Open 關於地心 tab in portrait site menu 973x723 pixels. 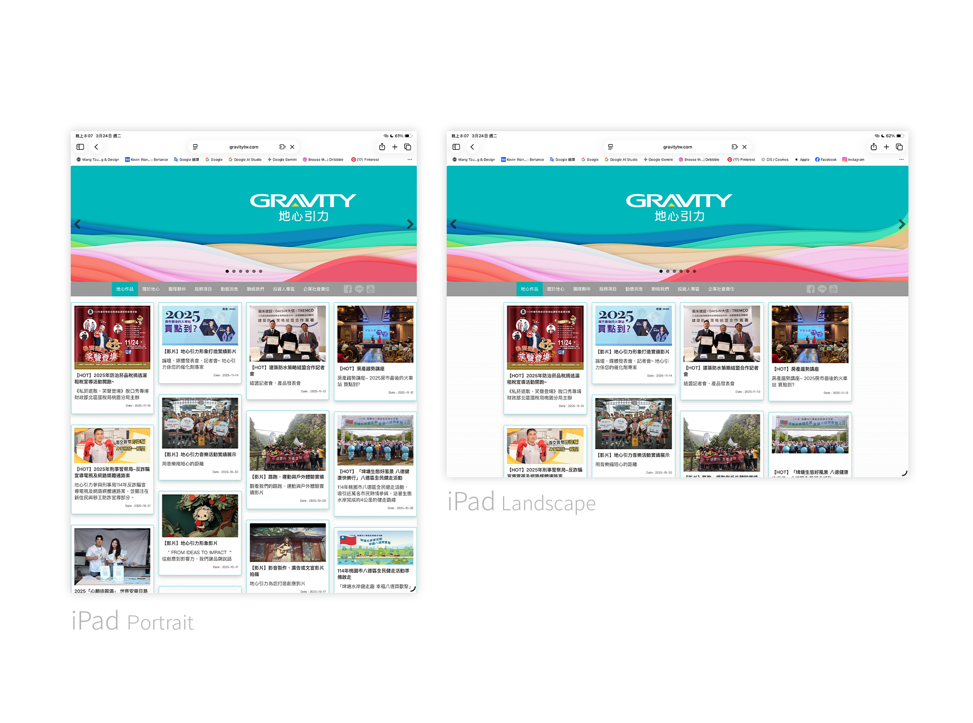pyautogui.click(x=151, y=289)
